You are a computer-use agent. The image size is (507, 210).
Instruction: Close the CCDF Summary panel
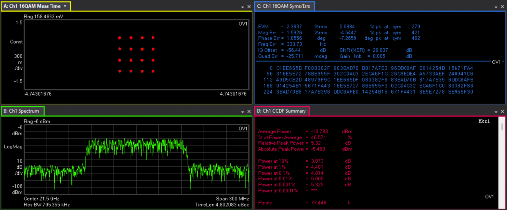coord(503,112)
